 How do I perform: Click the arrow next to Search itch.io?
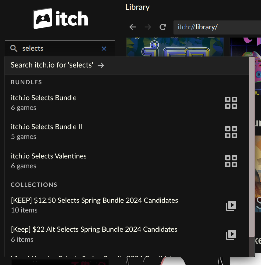101,65
